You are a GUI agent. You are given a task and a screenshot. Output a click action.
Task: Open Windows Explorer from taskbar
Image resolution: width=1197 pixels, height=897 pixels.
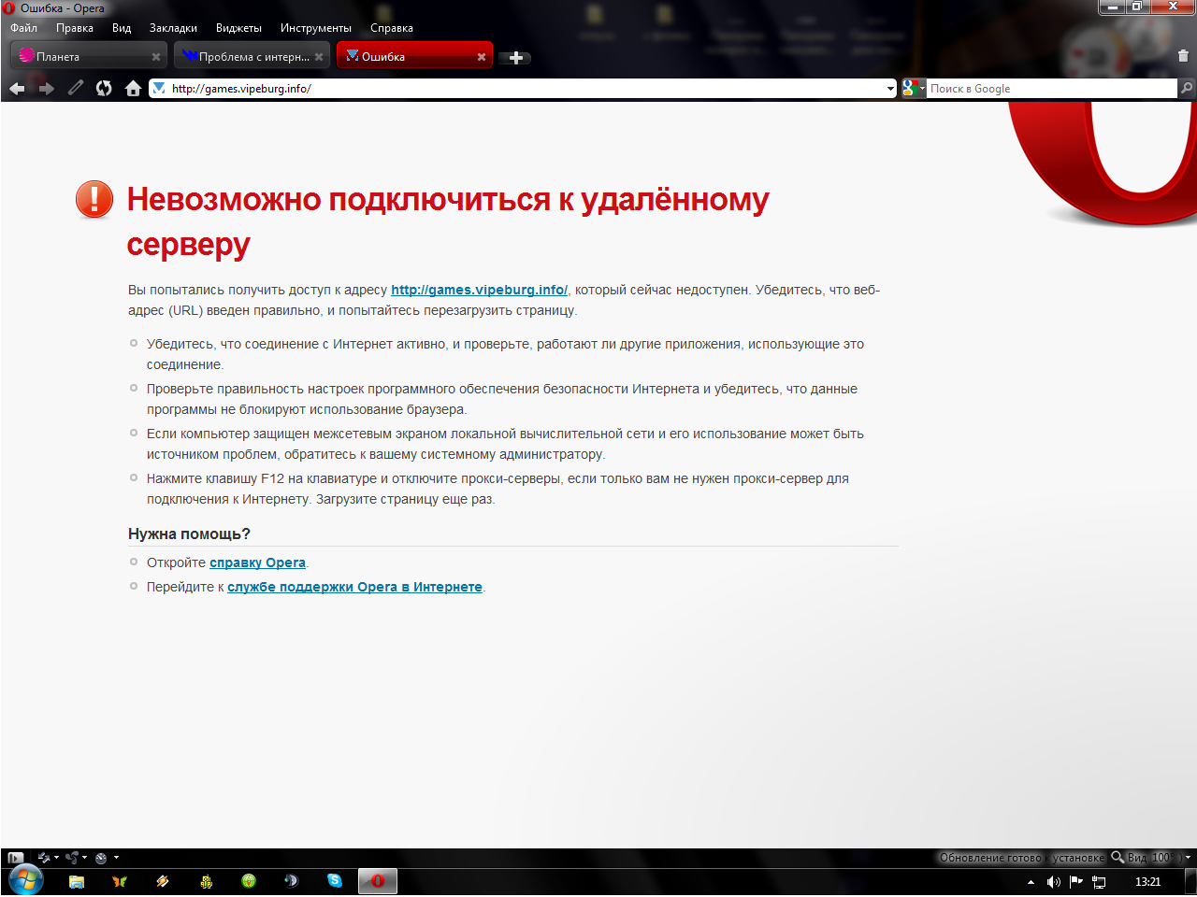(x=77, y=881)
